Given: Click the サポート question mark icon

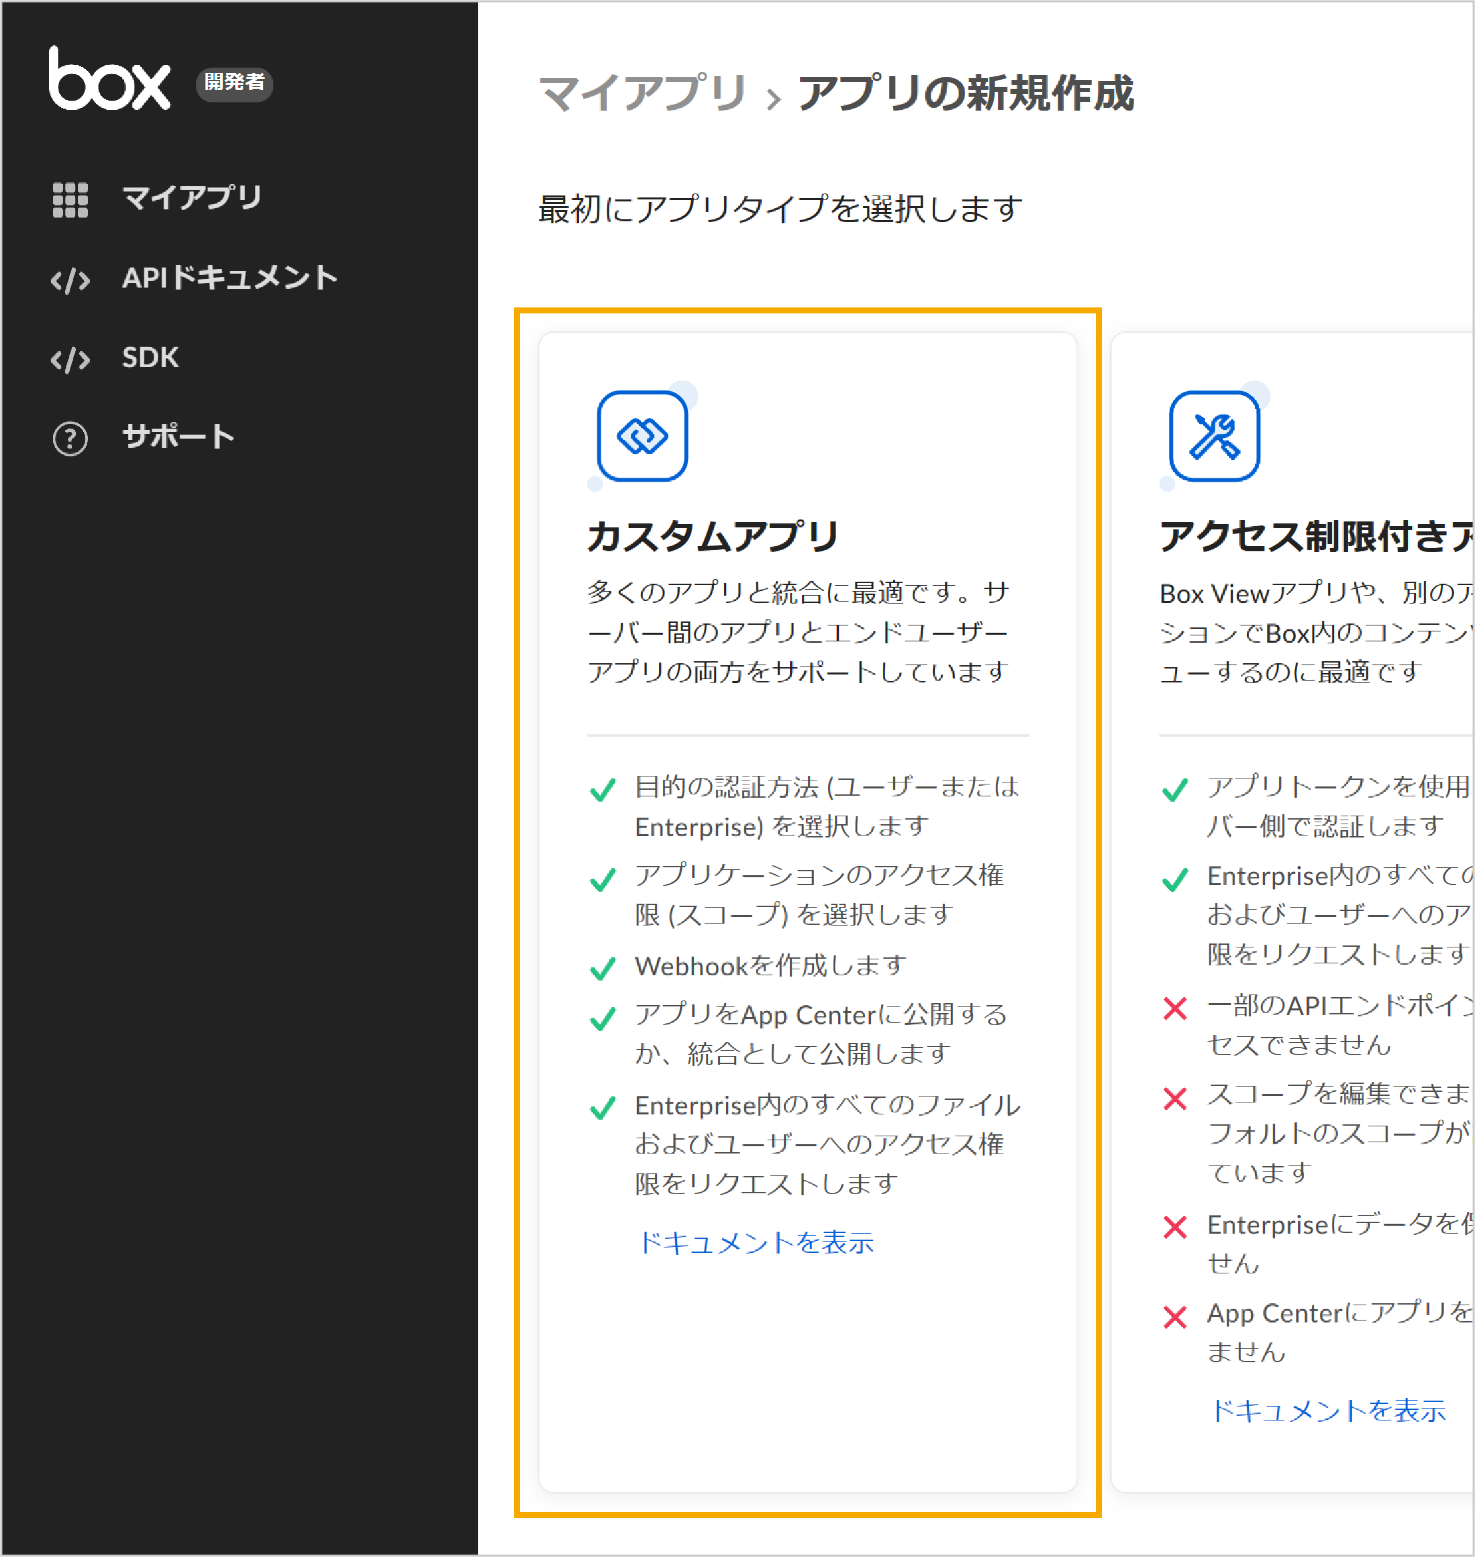Looking at the screenshot, I should pyautogui.click(x=70, y=439).
